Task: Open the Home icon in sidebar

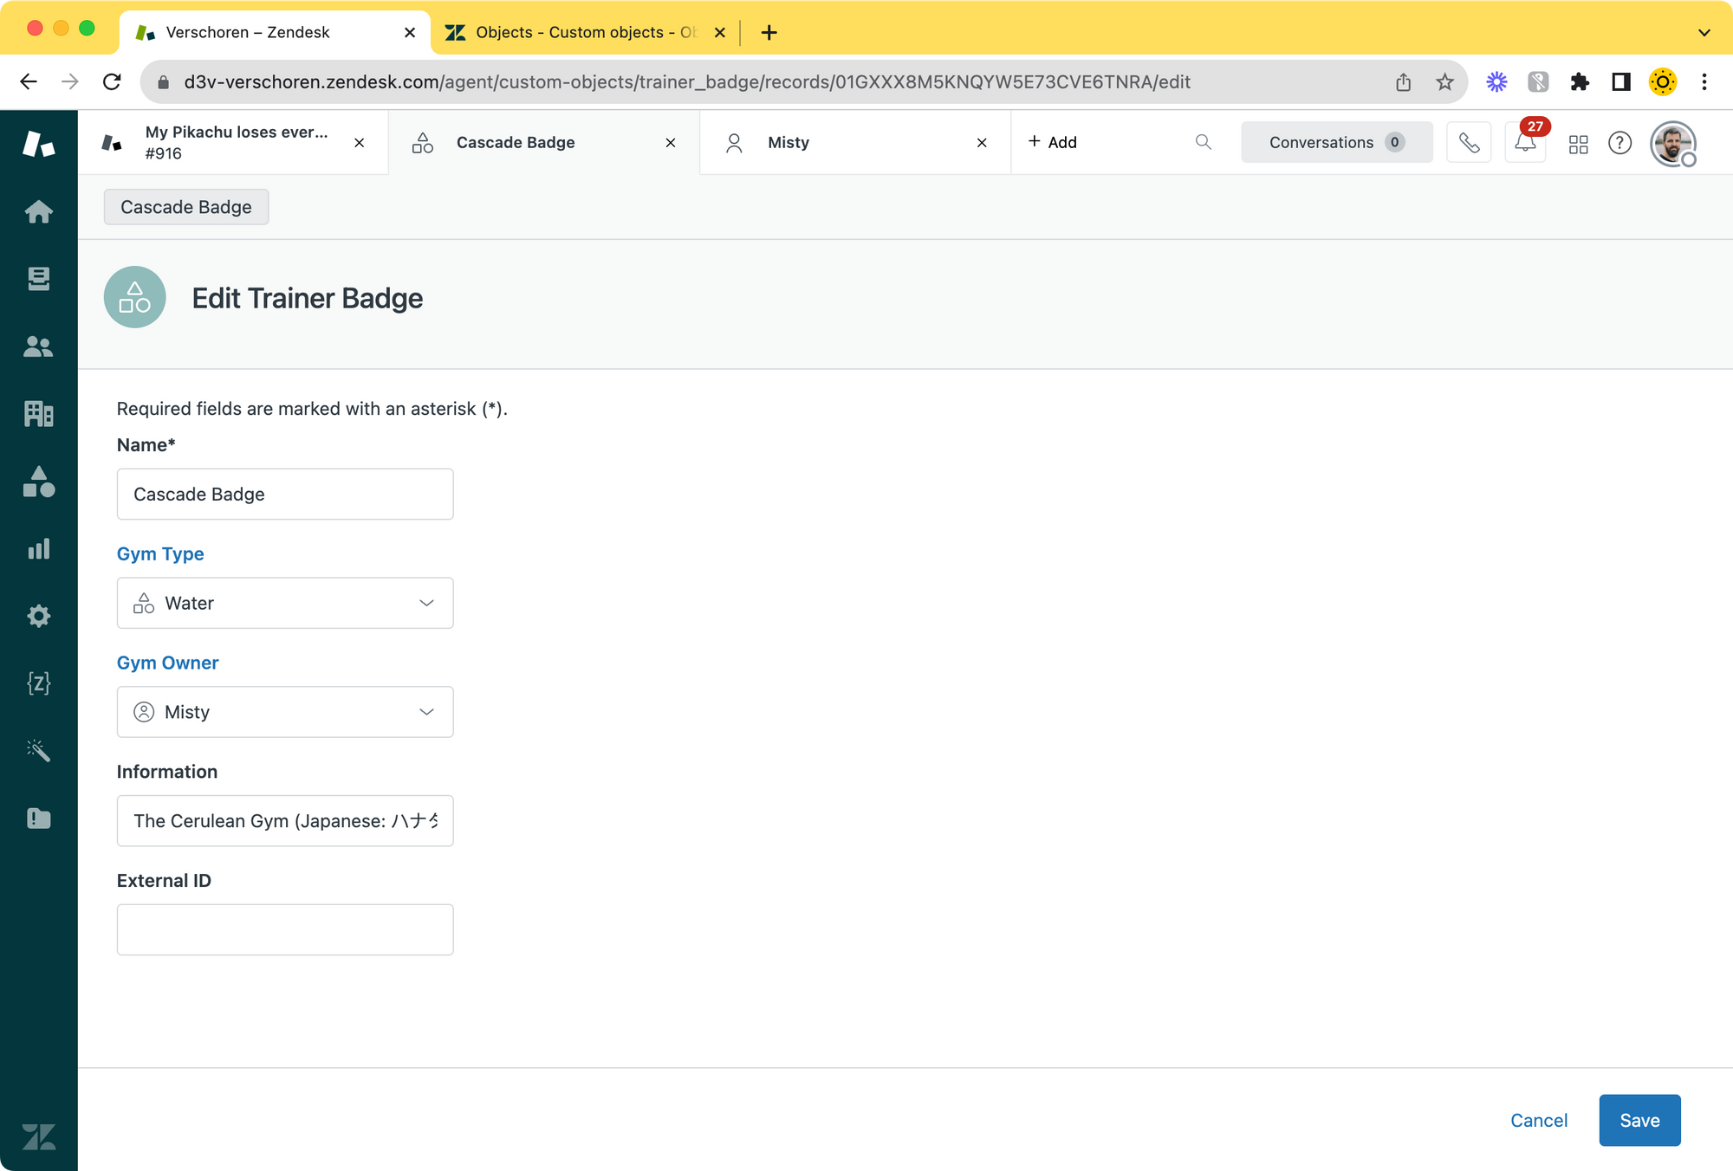Action: (38, 211)
